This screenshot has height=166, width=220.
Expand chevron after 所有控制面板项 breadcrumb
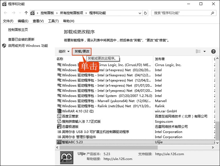[86, 13]
